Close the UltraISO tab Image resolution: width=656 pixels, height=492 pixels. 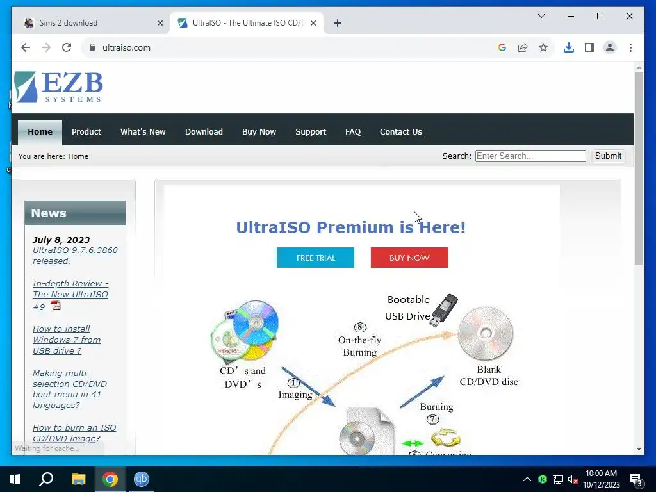[313, 23]
